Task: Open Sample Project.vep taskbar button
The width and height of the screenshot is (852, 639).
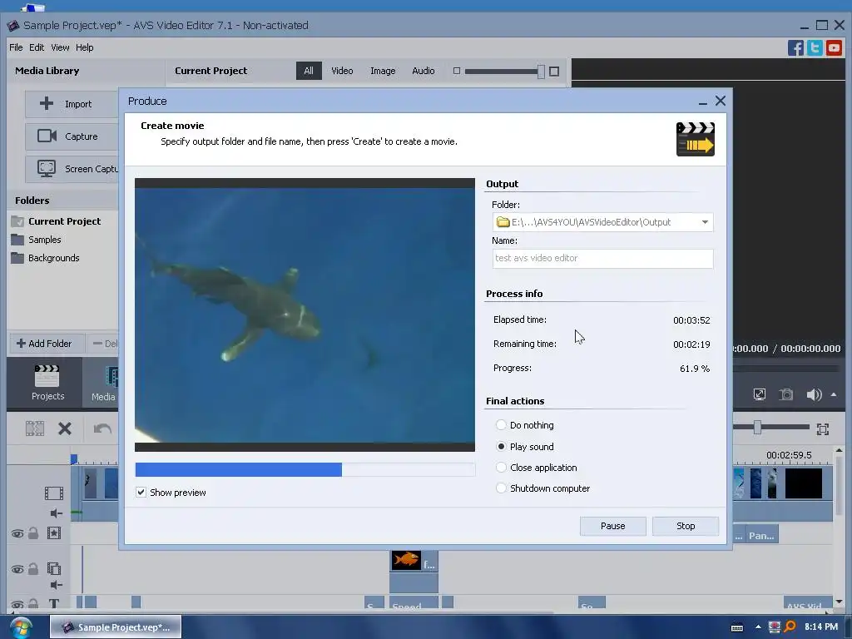Action: point(115,627)
